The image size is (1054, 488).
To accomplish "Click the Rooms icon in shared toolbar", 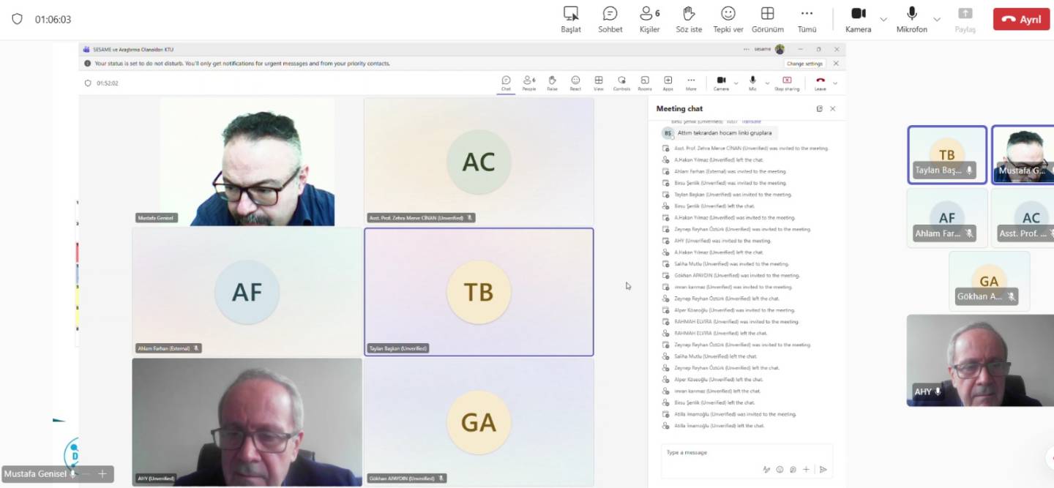I will (x=644, y=83).
